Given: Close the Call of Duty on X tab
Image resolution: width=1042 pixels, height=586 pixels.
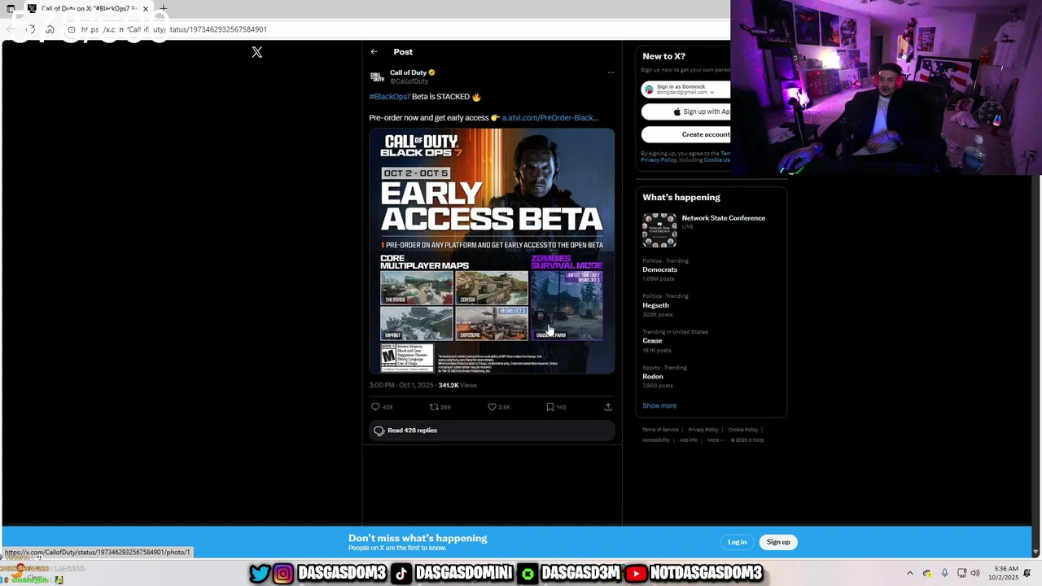Looking at the screenshot, I should tap(145, 8).
